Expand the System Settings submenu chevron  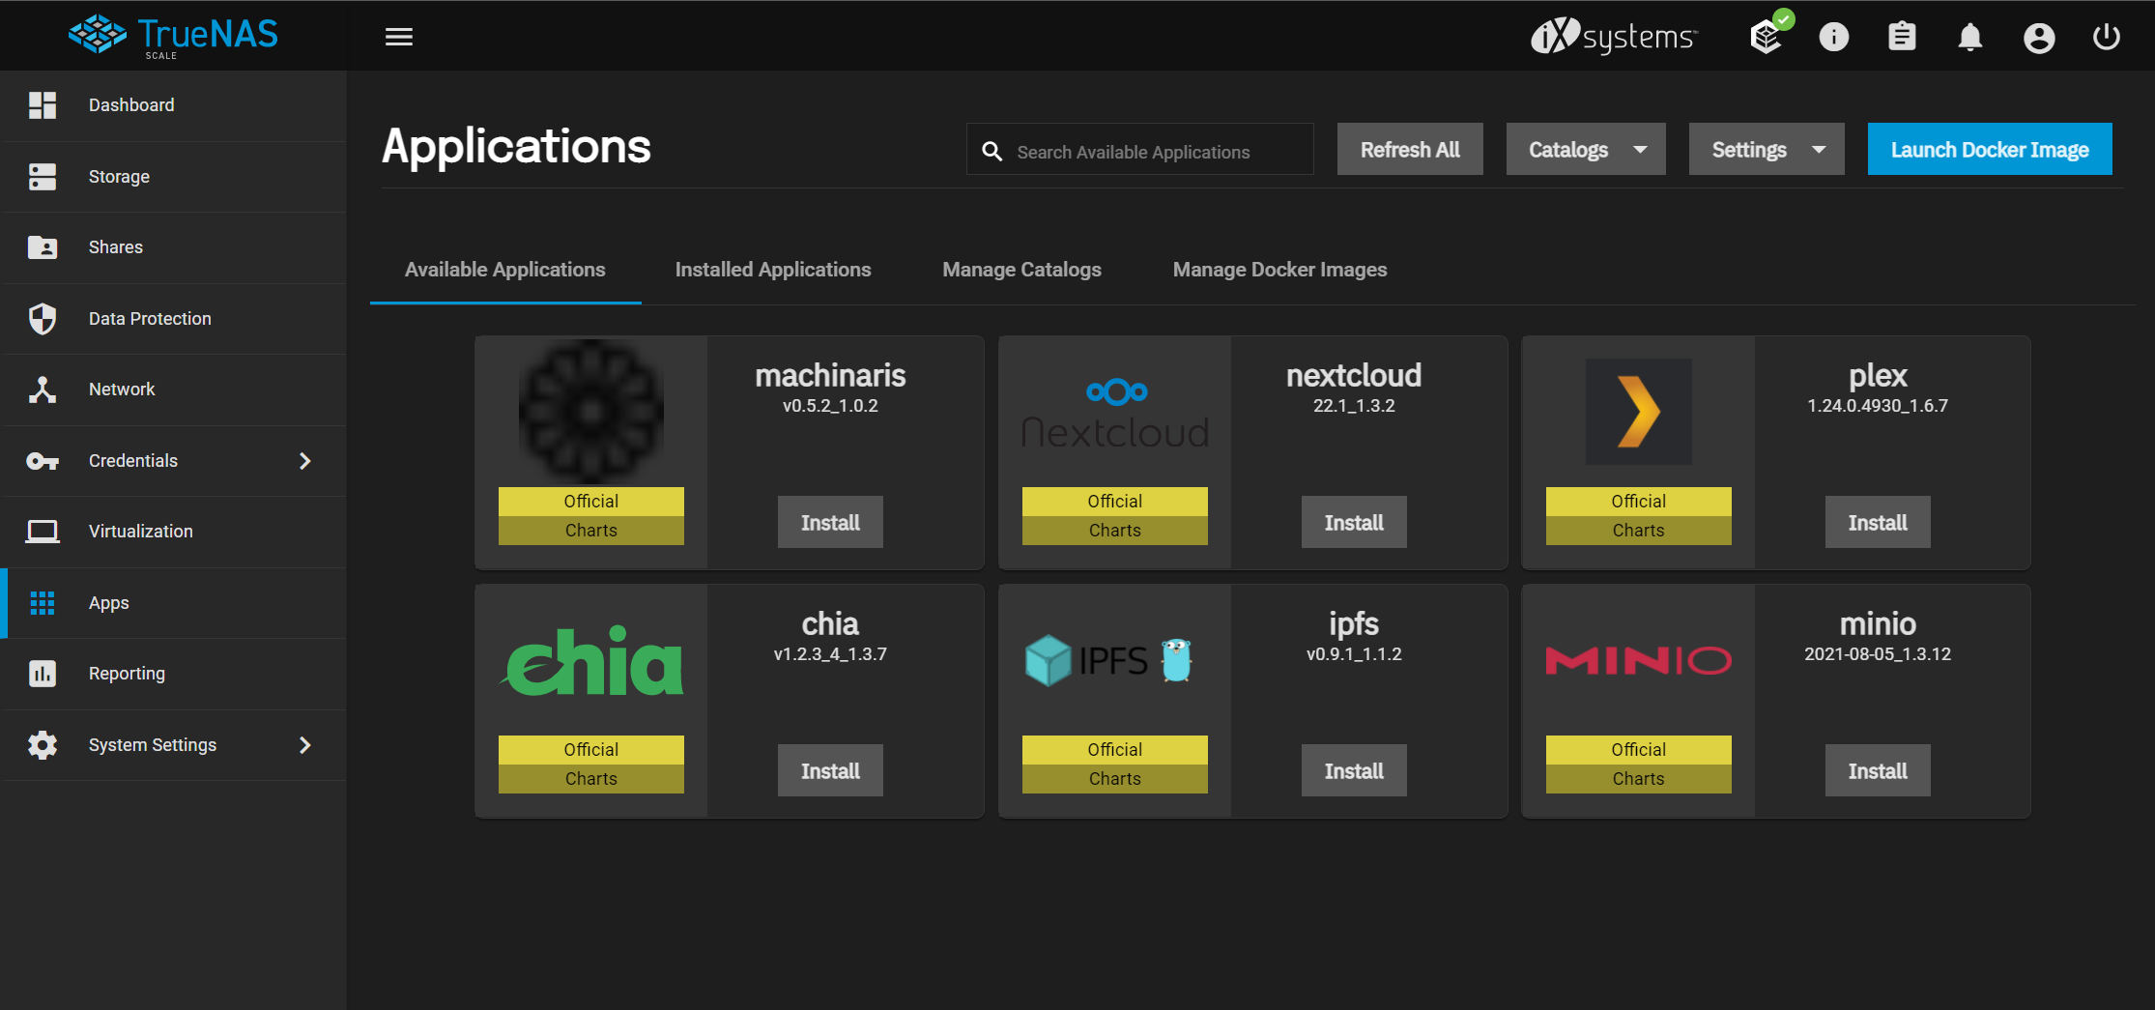point(305,745)
